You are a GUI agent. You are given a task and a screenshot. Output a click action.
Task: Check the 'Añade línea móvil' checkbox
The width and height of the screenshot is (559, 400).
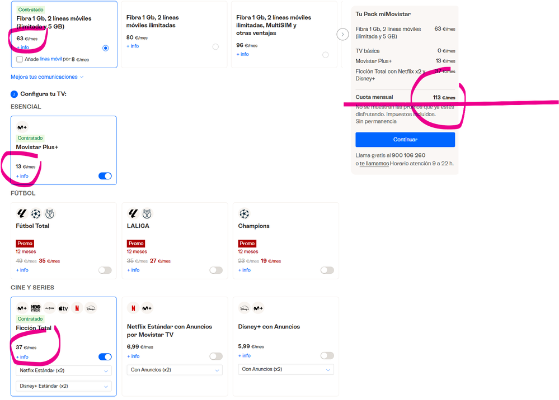20,59
